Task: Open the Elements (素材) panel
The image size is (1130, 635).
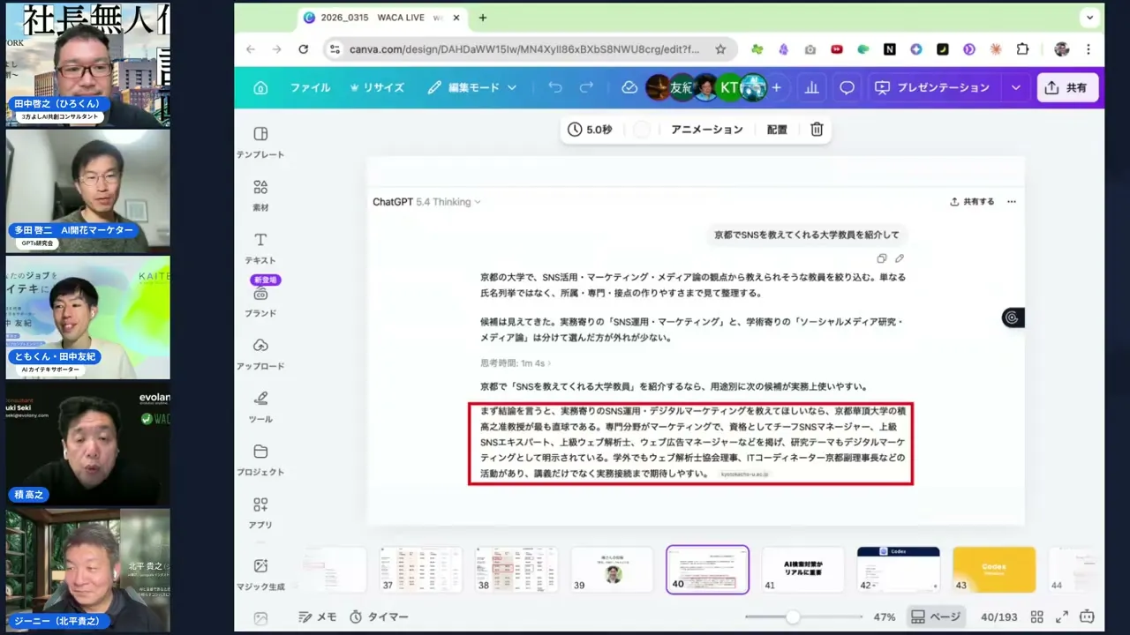Action: pos(260,187)
